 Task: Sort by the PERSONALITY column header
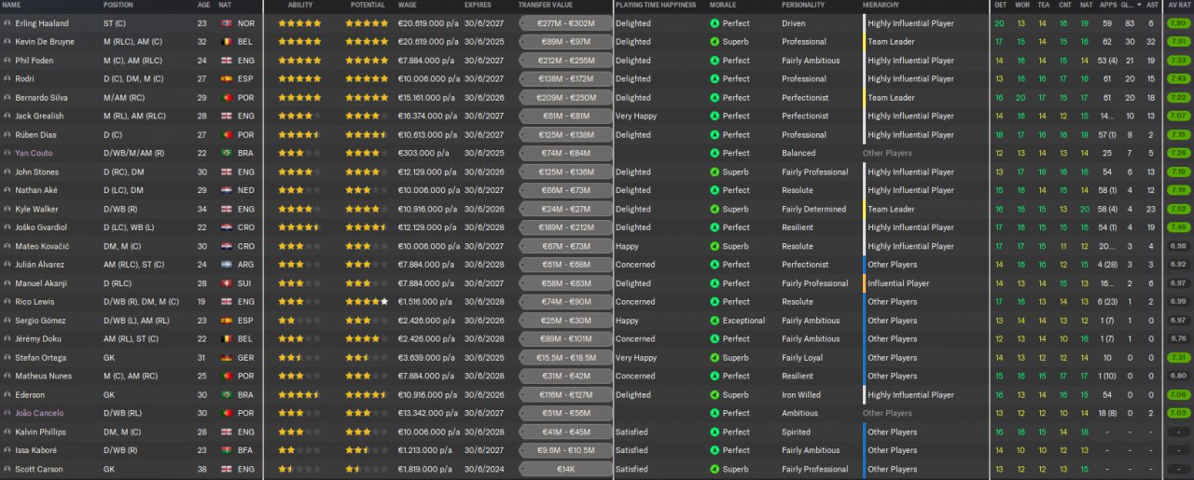point(803,6)
